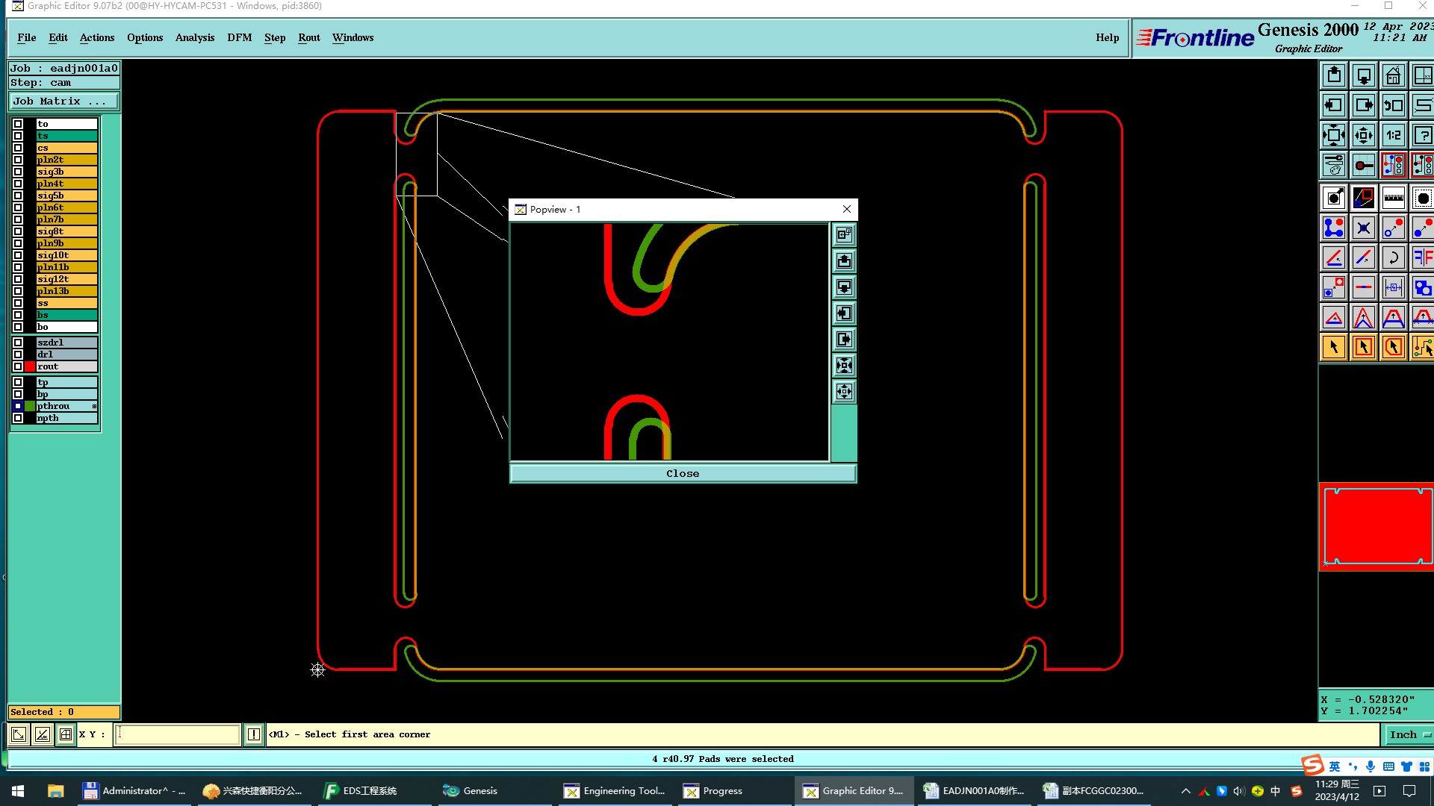Image resolution: width=1434 pixels, height=806 pixels.
Task: Select the ruler measure tool
Action: 1393,198
